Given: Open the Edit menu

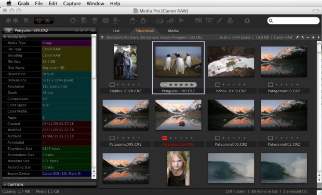Looking at the screenshot, I should (x=53, y=4).
